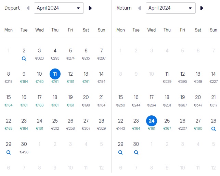
Task: Click magnifier icon under depart April 29
Action: point(9,152)
